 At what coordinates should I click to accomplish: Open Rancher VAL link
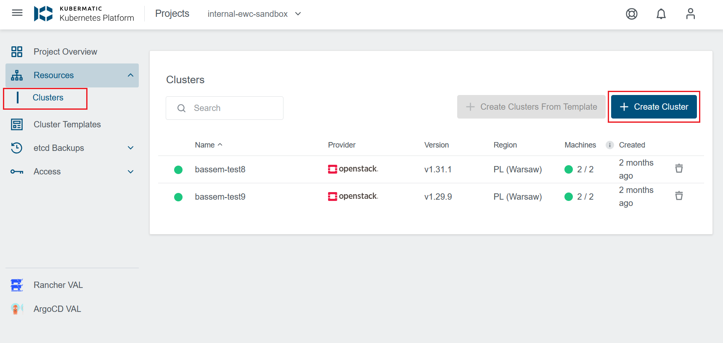(58, 285)
